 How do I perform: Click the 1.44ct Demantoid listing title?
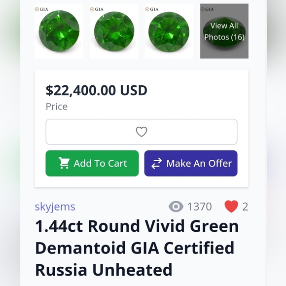point(137,248)
